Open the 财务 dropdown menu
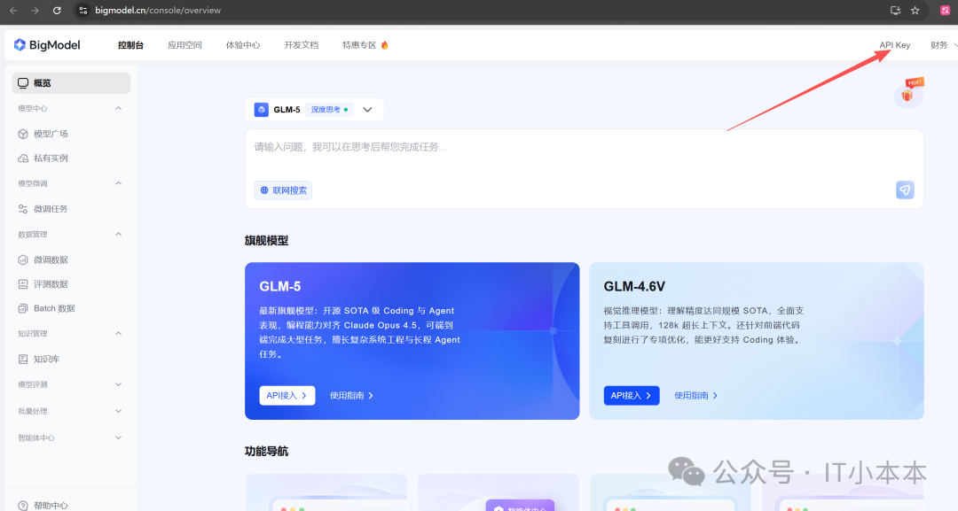This screenshot has width=958, height=511. click(x=943, y=45)
